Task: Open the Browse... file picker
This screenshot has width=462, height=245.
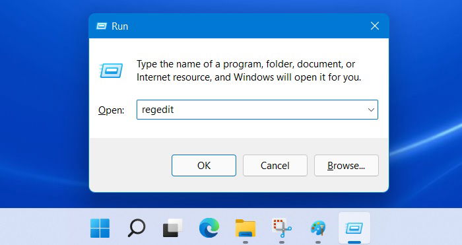Action: click(346, 165)
